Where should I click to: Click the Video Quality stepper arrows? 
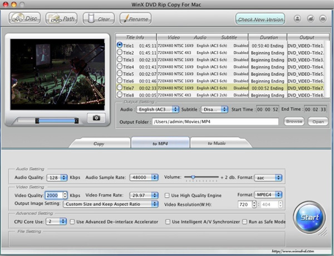pyautogui.click(x=65, y=195)
